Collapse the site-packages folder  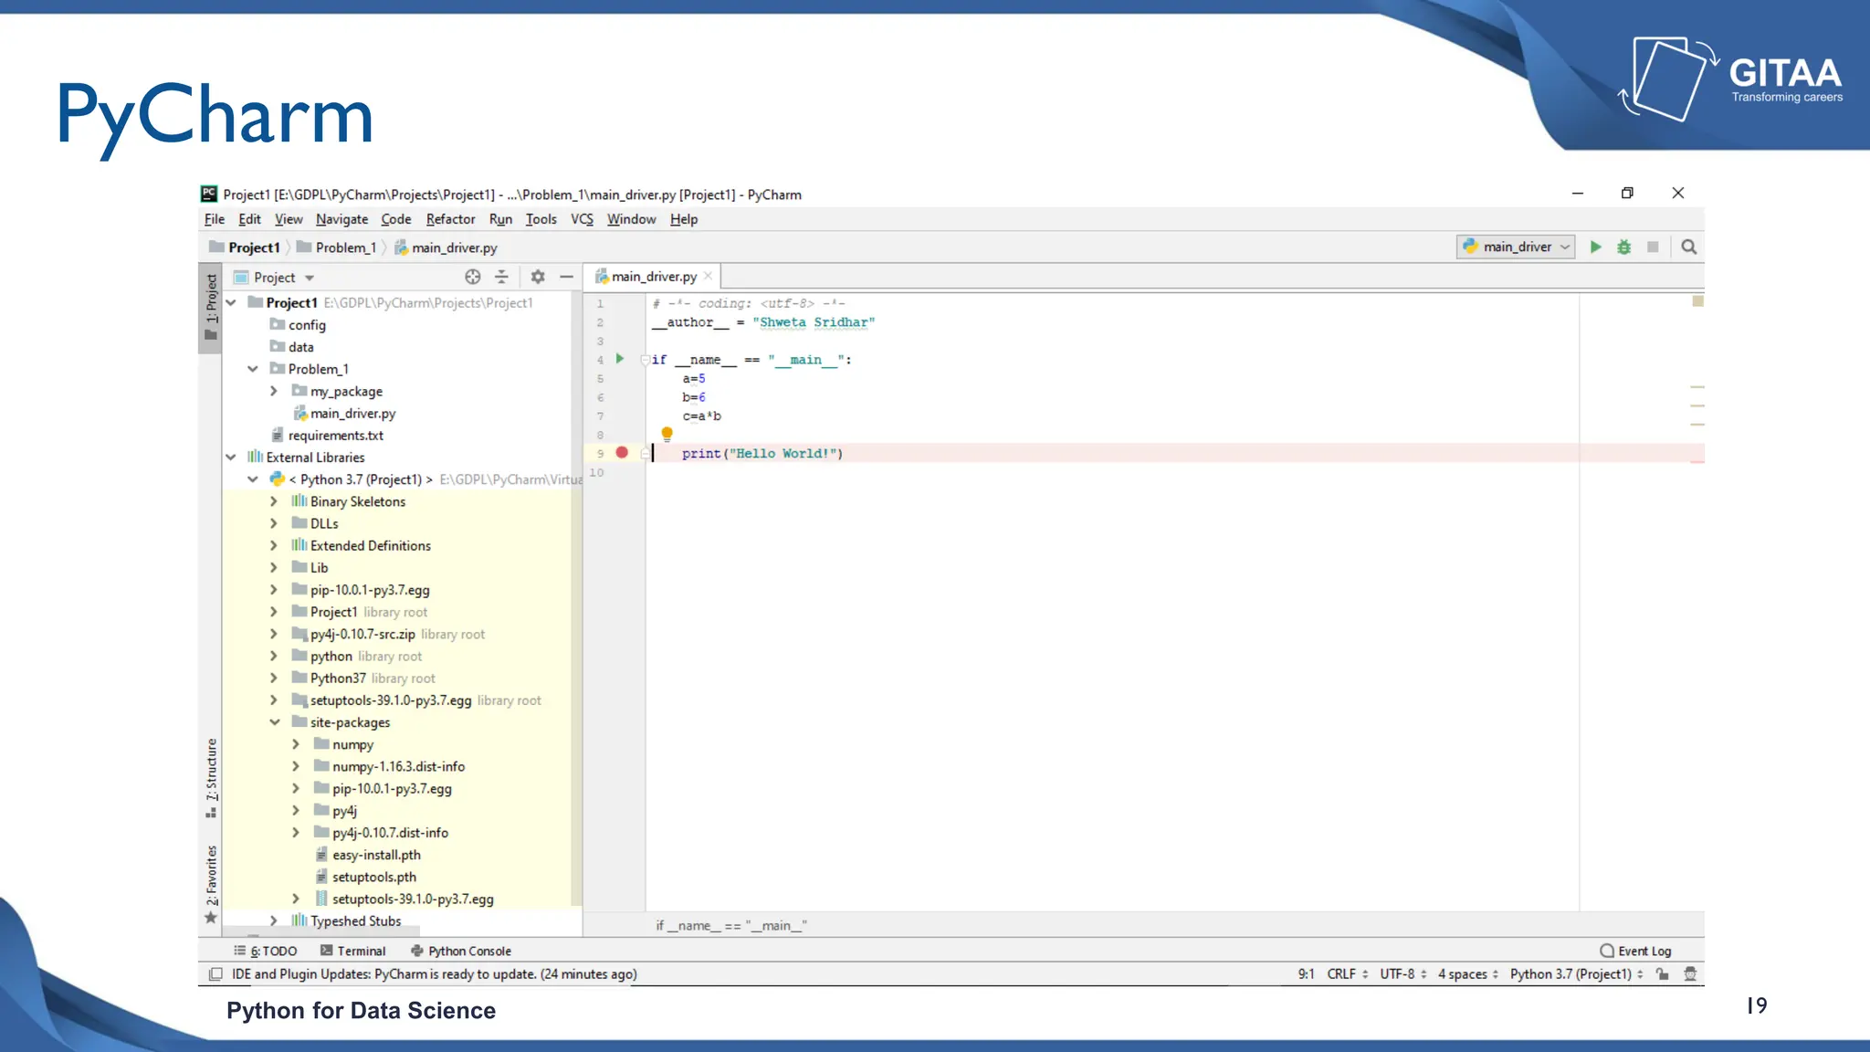(x=274, y=722)
